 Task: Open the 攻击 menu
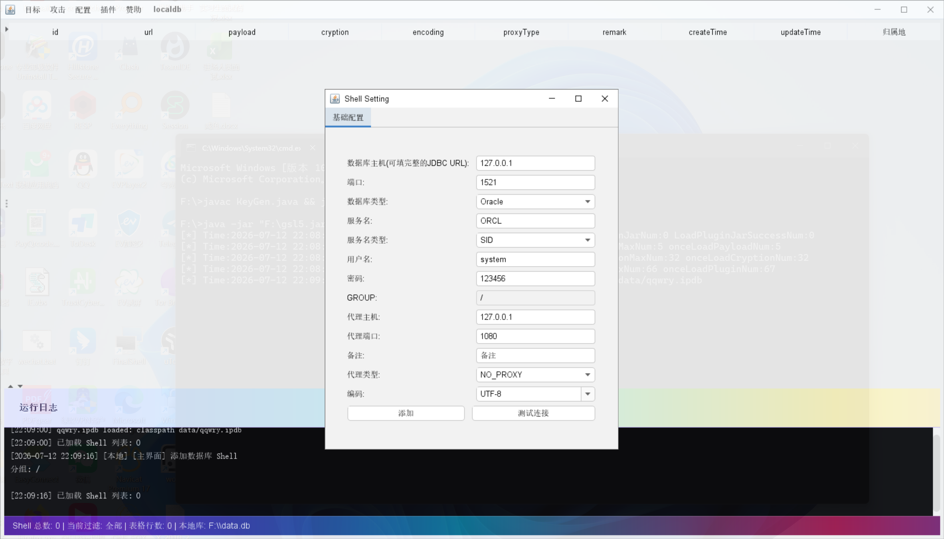[x=58, y=9]
